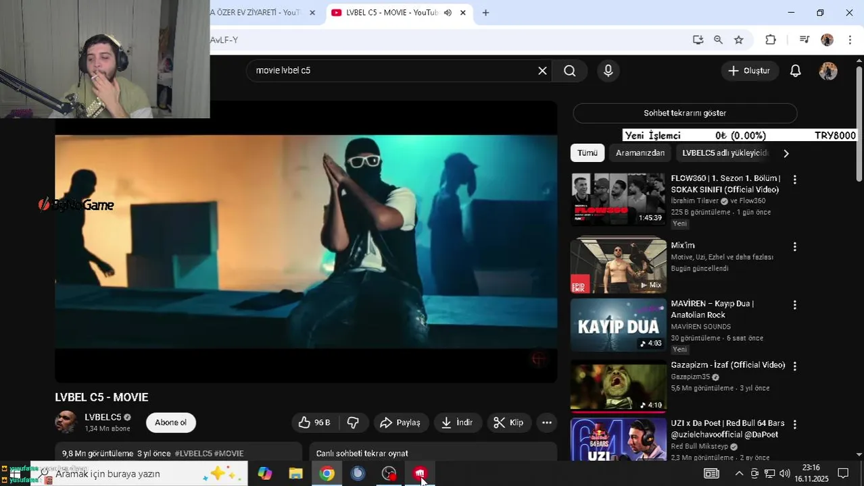This screenshot has width=864, height=486.
Task: Open File Explorer from the taskbar
Action: click(295, 474)
